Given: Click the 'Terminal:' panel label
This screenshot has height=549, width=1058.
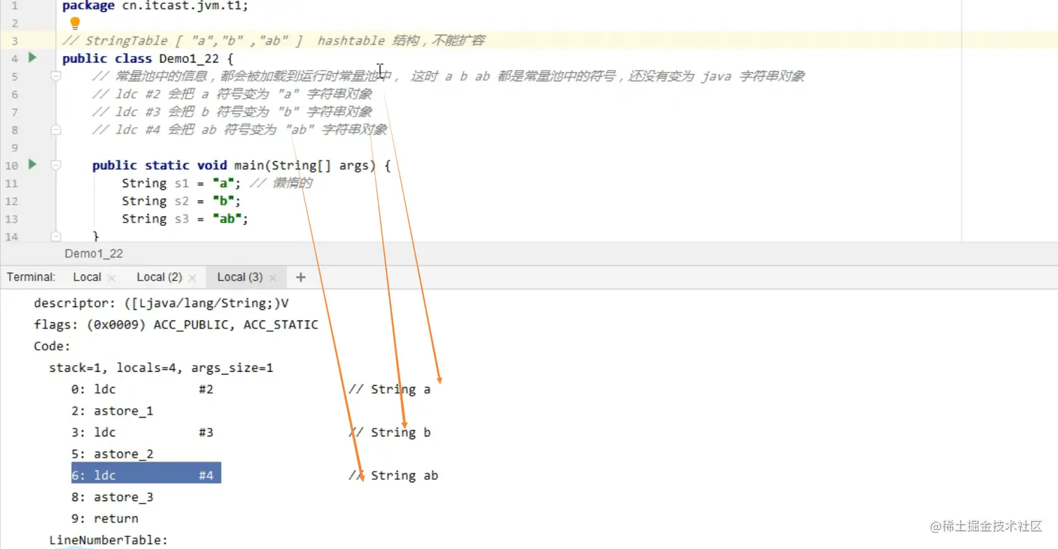Looking at the screenshot, I should (x=31, y=277).
